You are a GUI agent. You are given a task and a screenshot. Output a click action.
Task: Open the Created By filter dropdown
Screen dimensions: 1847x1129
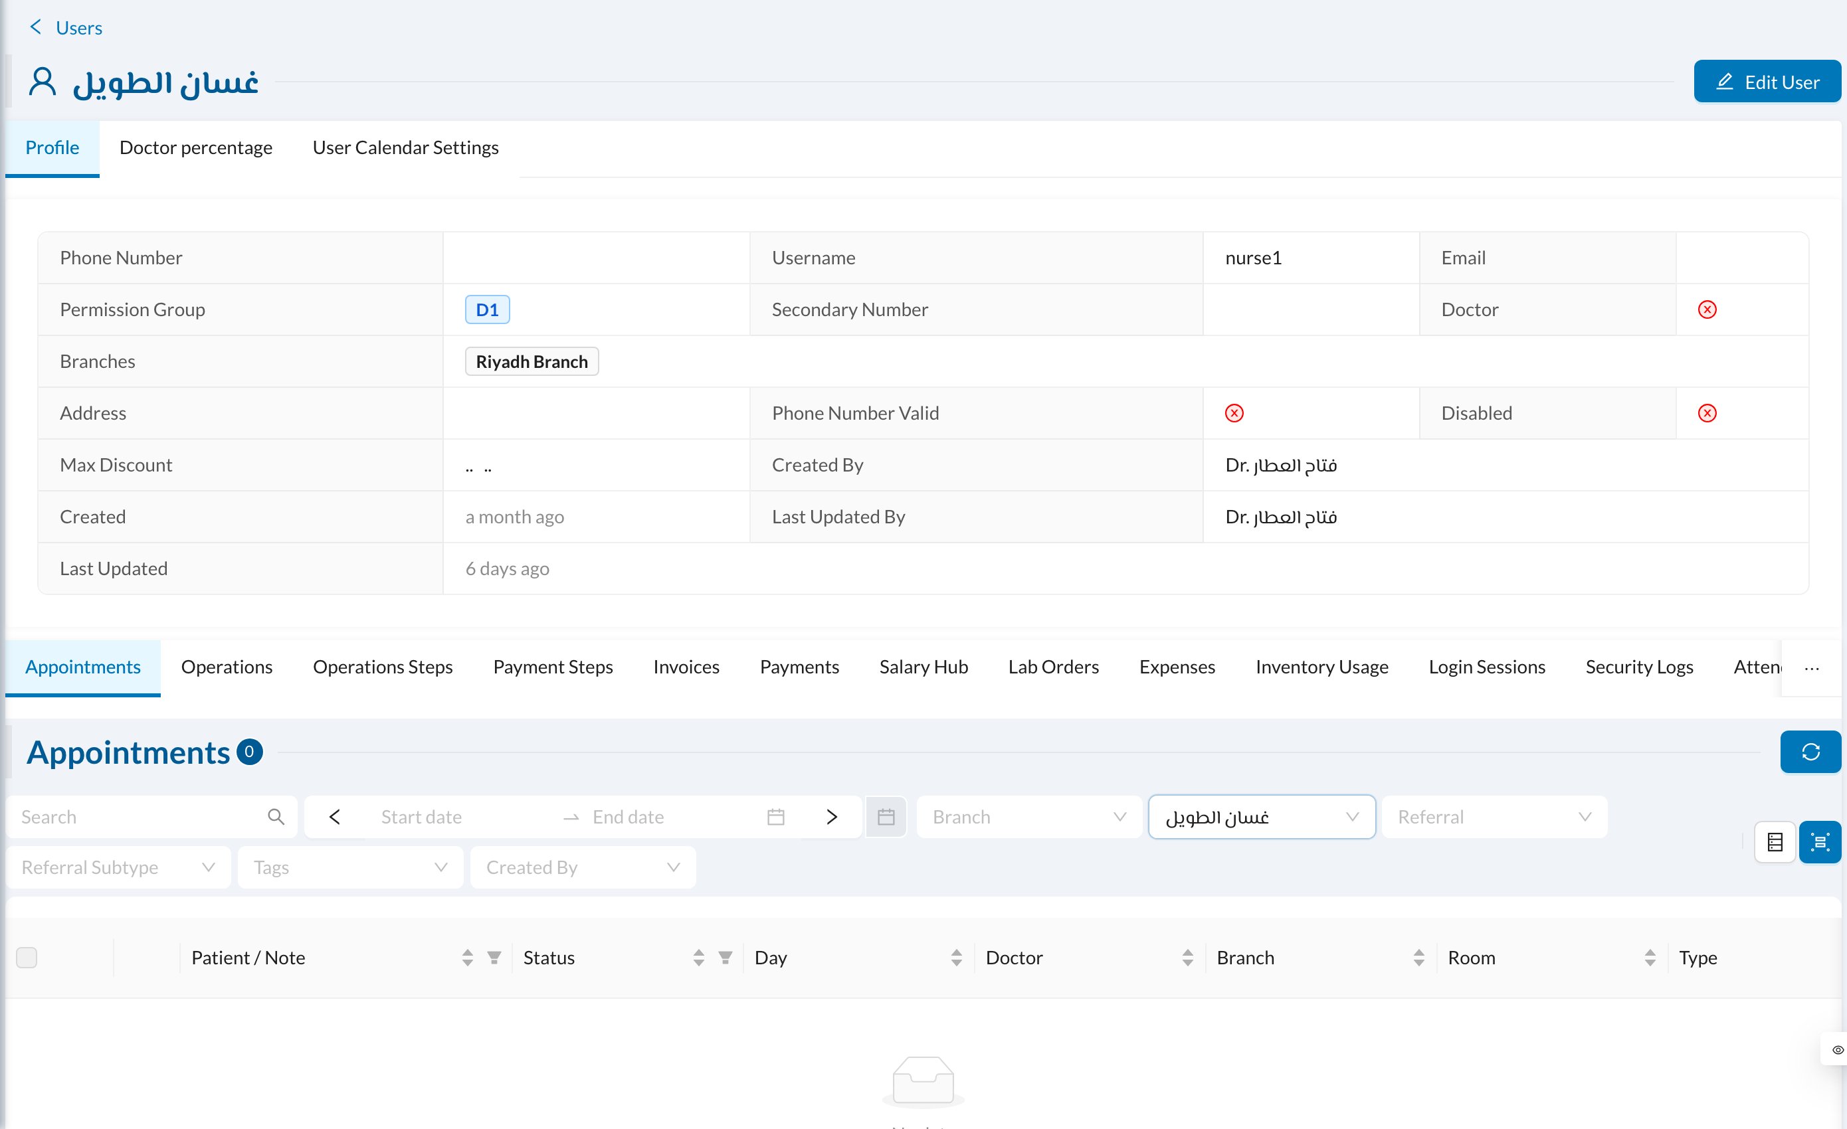583,867
